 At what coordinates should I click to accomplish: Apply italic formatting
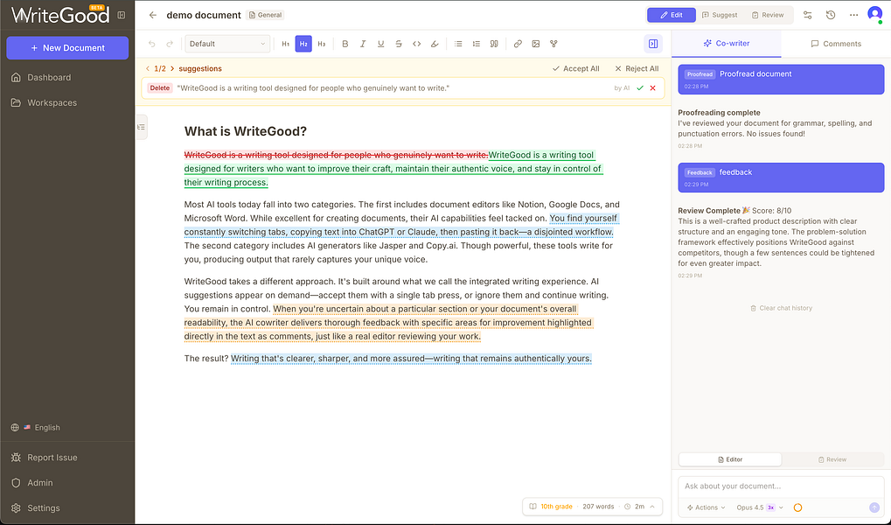coord(363,44)
